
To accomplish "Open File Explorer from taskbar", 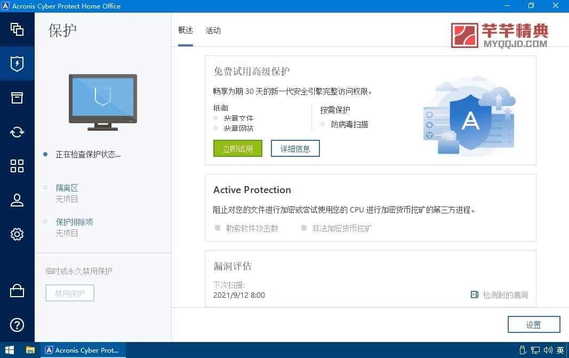I will [30, 350].
